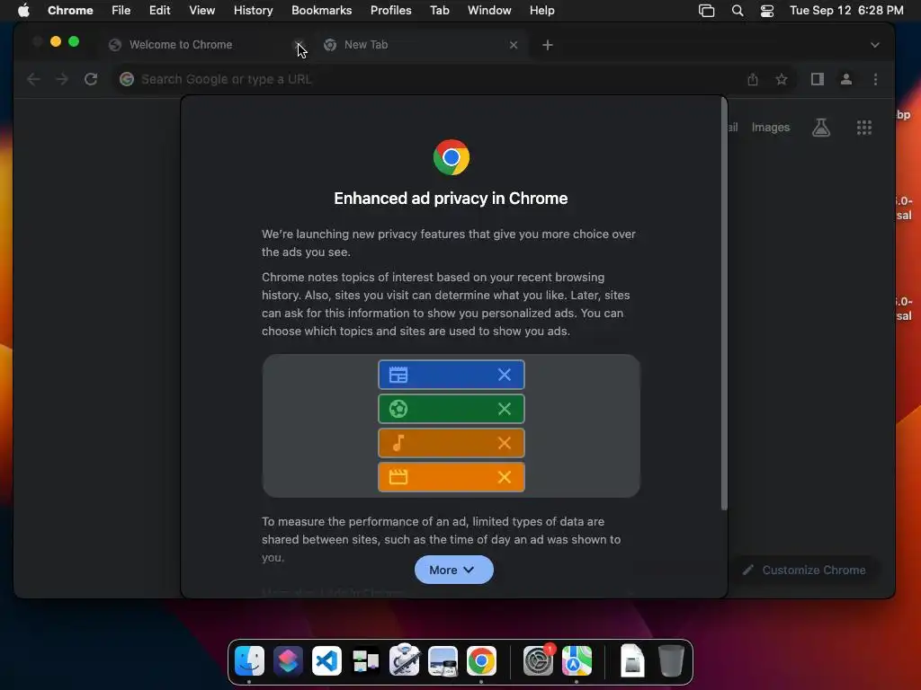Remove the green sports topic chip
The height and width of the screenshot is (690, 921).
tap(504, 409)
